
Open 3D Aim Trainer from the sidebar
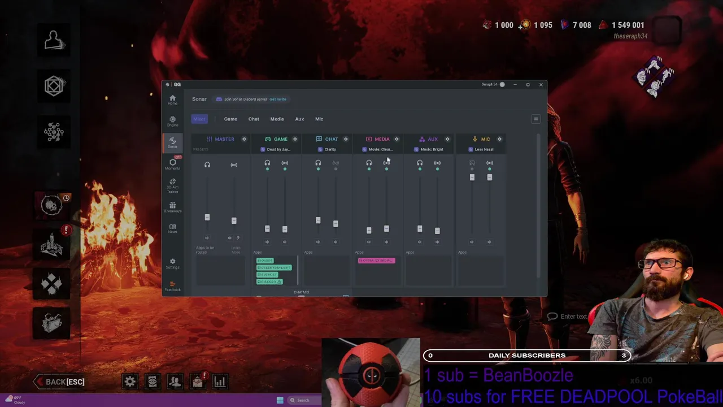tap(172, 186)
